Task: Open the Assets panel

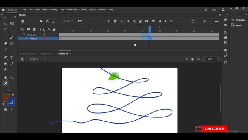Action: pyautogui.click(x=236, y=25)
